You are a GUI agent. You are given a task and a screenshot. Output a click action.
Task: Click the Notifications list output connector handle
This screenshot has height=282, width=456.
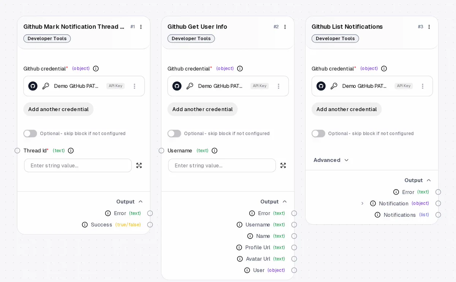(x=438, y=215)
